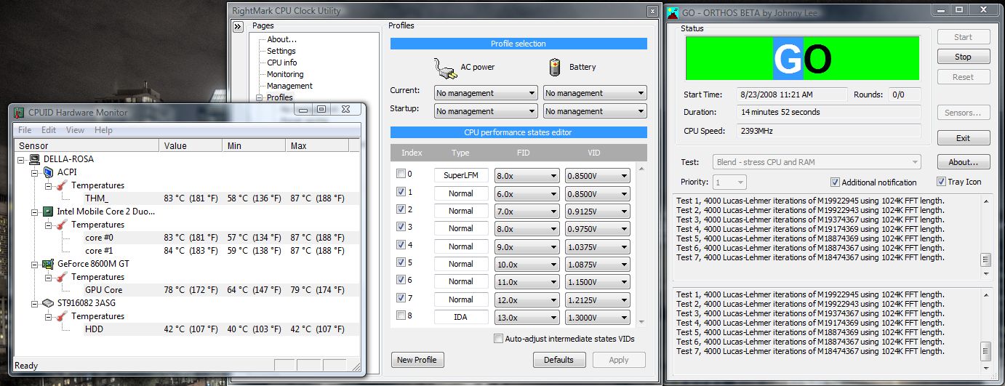Click the About... button in ORTHOS
Image resolution: width=1005 pixels, height=386 pixels.
(x=963, y=162)
